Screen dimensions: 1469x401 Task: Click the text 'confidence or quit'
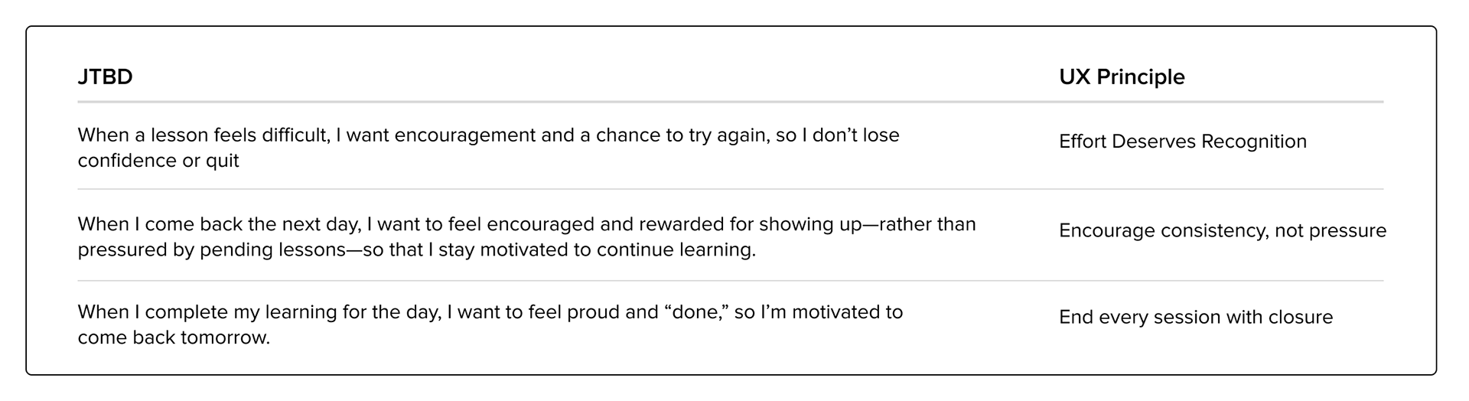point(158,161)
